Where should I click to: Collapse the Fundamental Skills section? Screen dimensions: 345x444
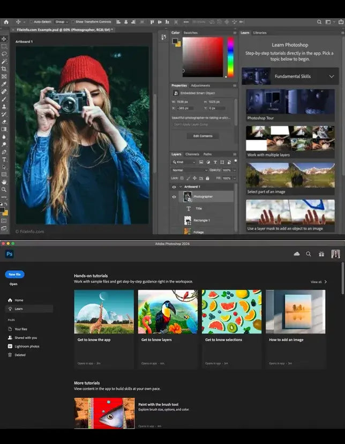pos(332,77)
